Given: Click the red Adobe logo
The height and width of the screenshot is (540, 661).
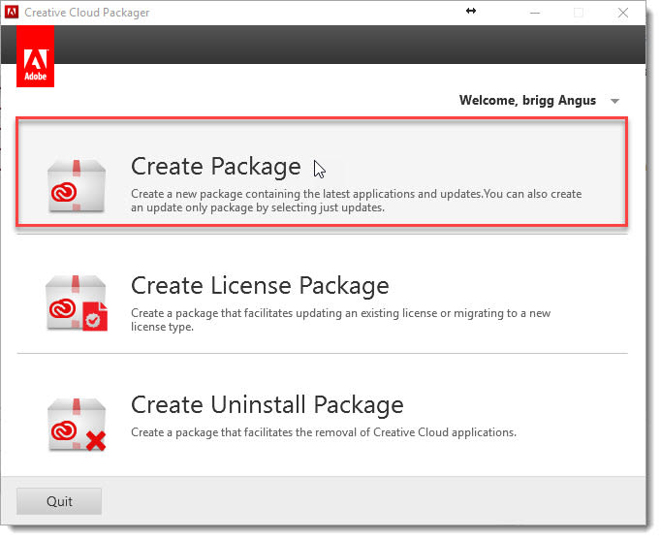Looking at the screenshot, I should point(36,56).
